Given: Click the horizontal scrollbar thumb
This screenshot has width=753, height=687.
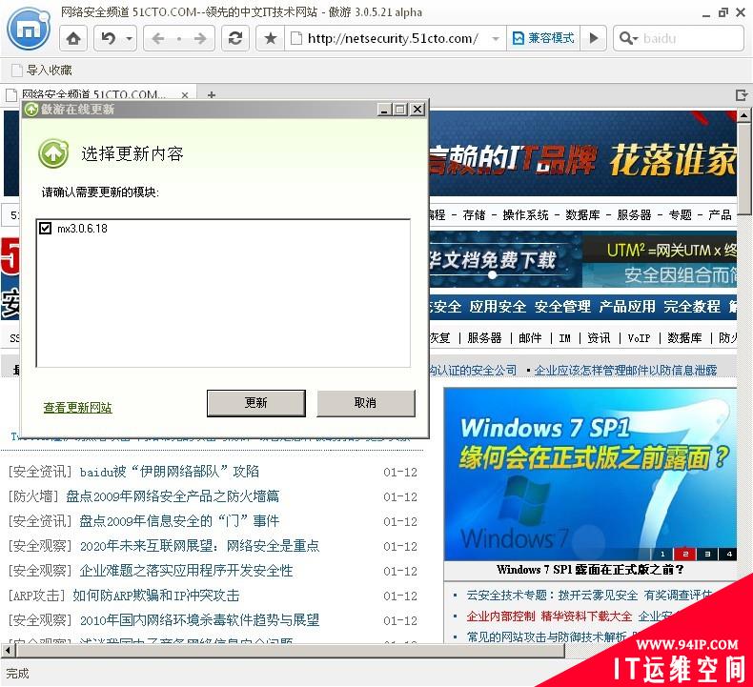Looking at the screenshot, I should pos(291,651).
